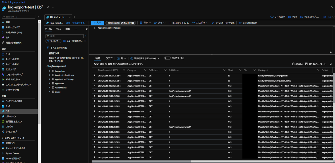Open エージェント構成
This screenshot has height=163, width=335.
[12, 64]
